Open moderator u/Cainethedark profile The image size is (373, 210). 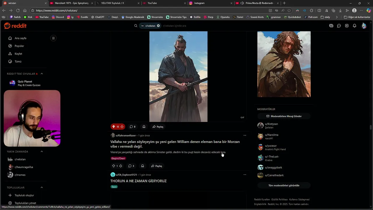[x=274, y=175]
